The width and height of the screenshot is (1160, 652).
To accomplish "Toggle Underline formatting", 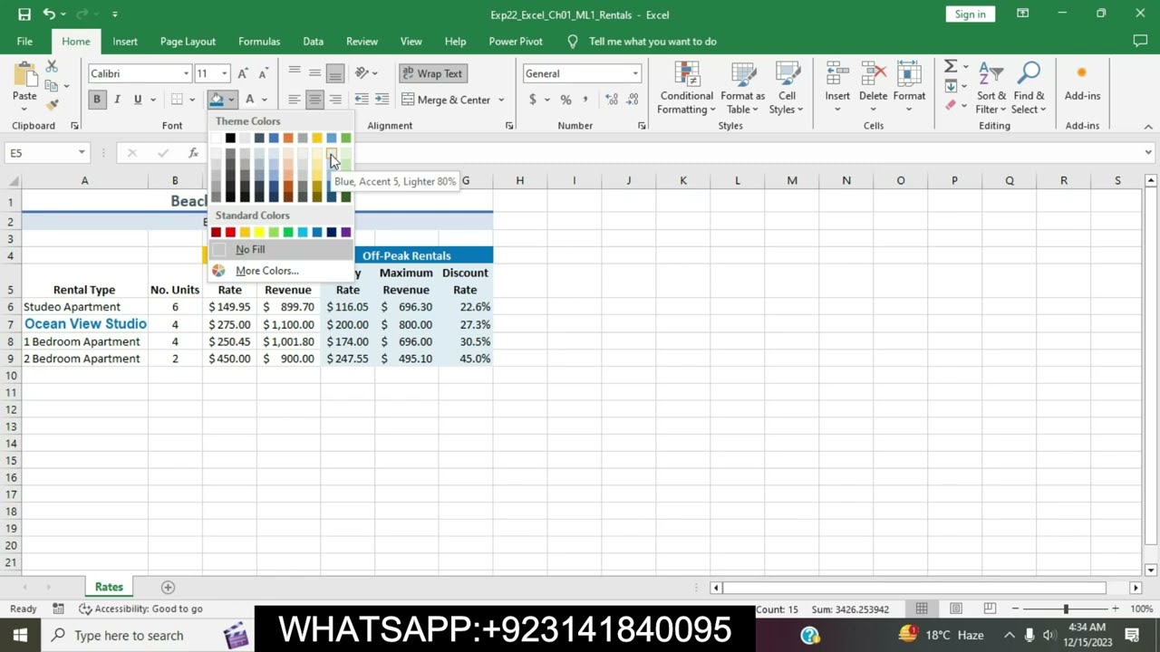I will click(138, 100).
